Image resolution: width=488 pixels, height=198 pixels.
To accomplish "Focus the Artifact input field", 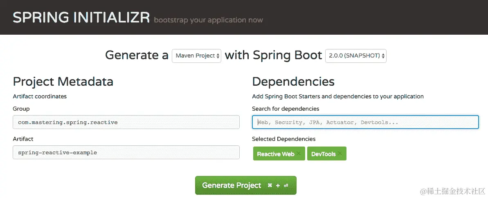I will point(126,152).
